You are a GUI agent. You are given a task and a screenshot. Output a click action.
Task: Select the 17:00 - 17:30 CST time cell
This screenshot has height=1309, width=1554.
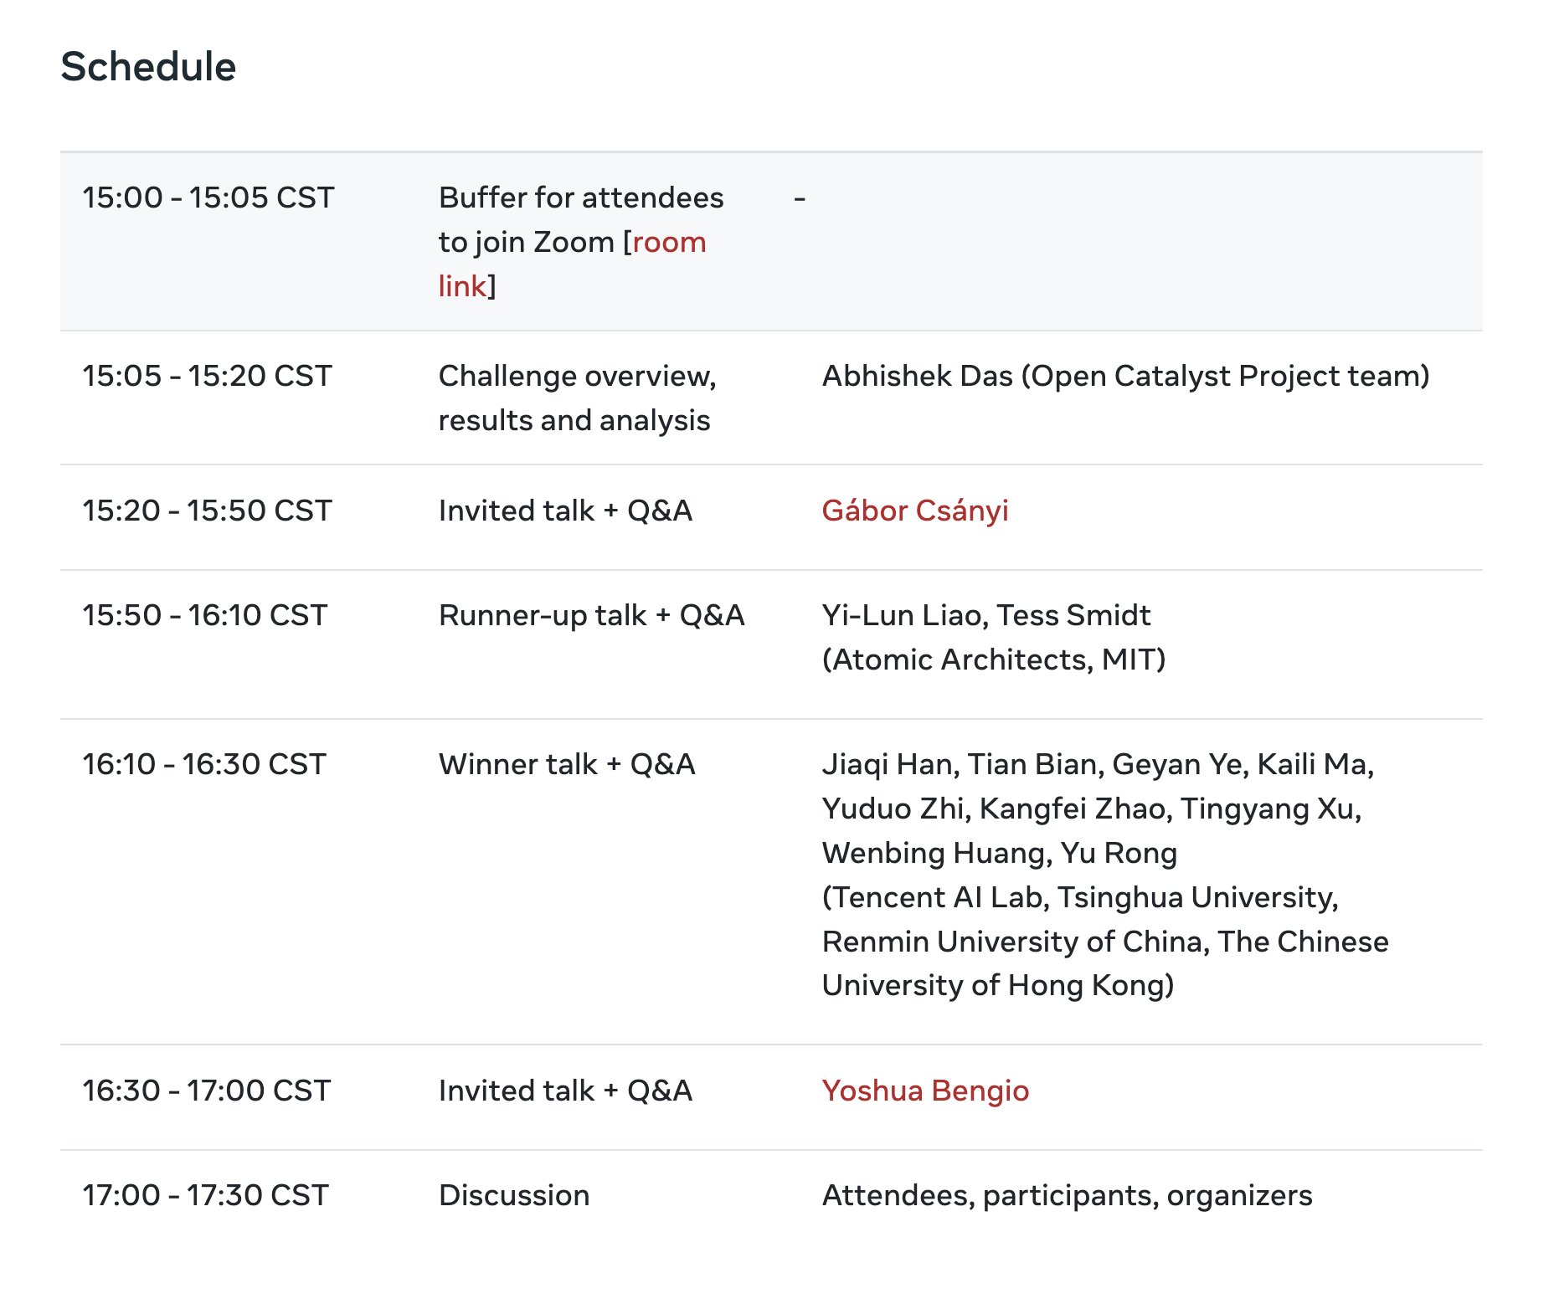[x=206, y=1195]
